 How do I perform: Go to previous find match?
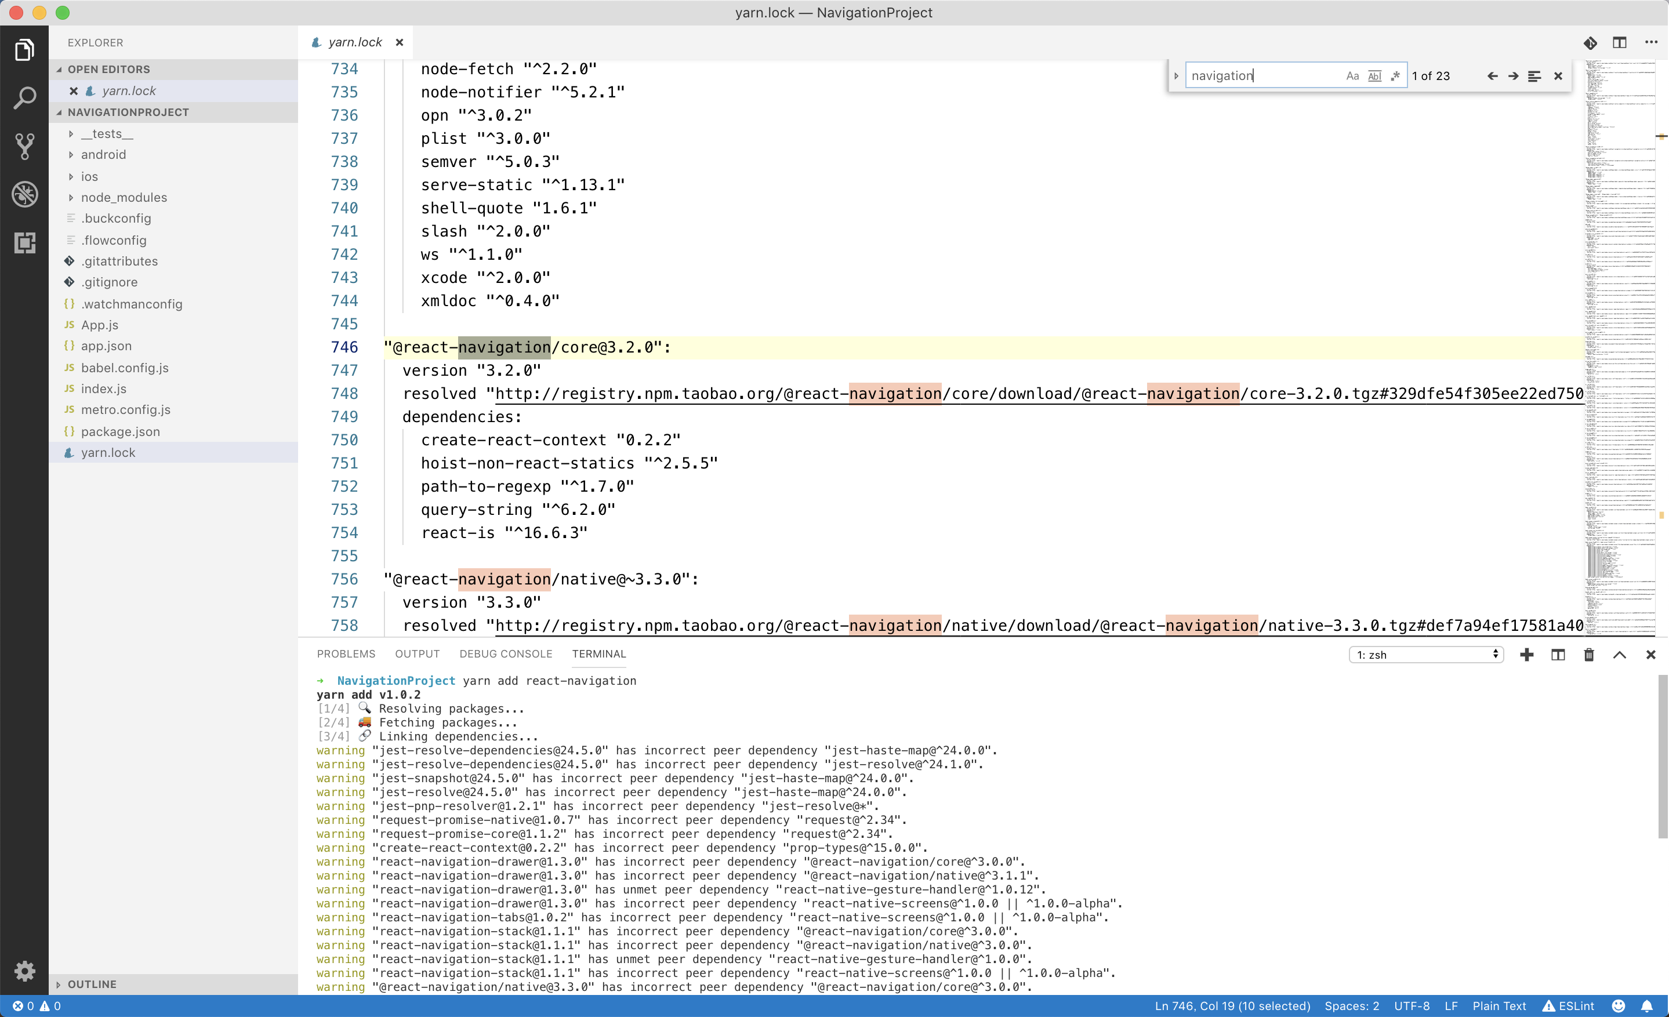pyautogui.click(x=1492, y=76)
